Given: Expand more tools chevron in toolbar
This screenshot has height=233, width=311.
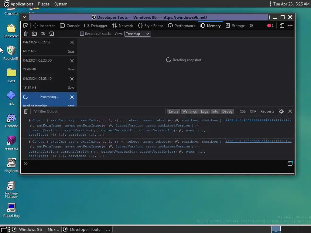Looking at the screenshot, I should (251, 25).
